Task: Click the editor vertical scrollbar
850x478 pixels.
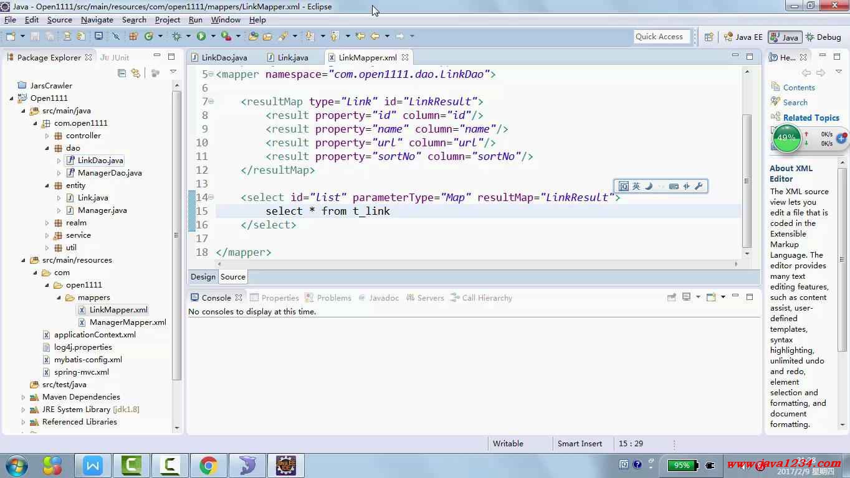Action: (x=747, y=180)
